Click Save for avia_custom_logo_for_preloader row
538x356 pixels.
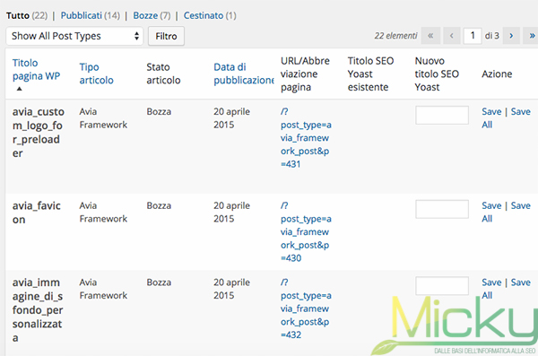491,111
